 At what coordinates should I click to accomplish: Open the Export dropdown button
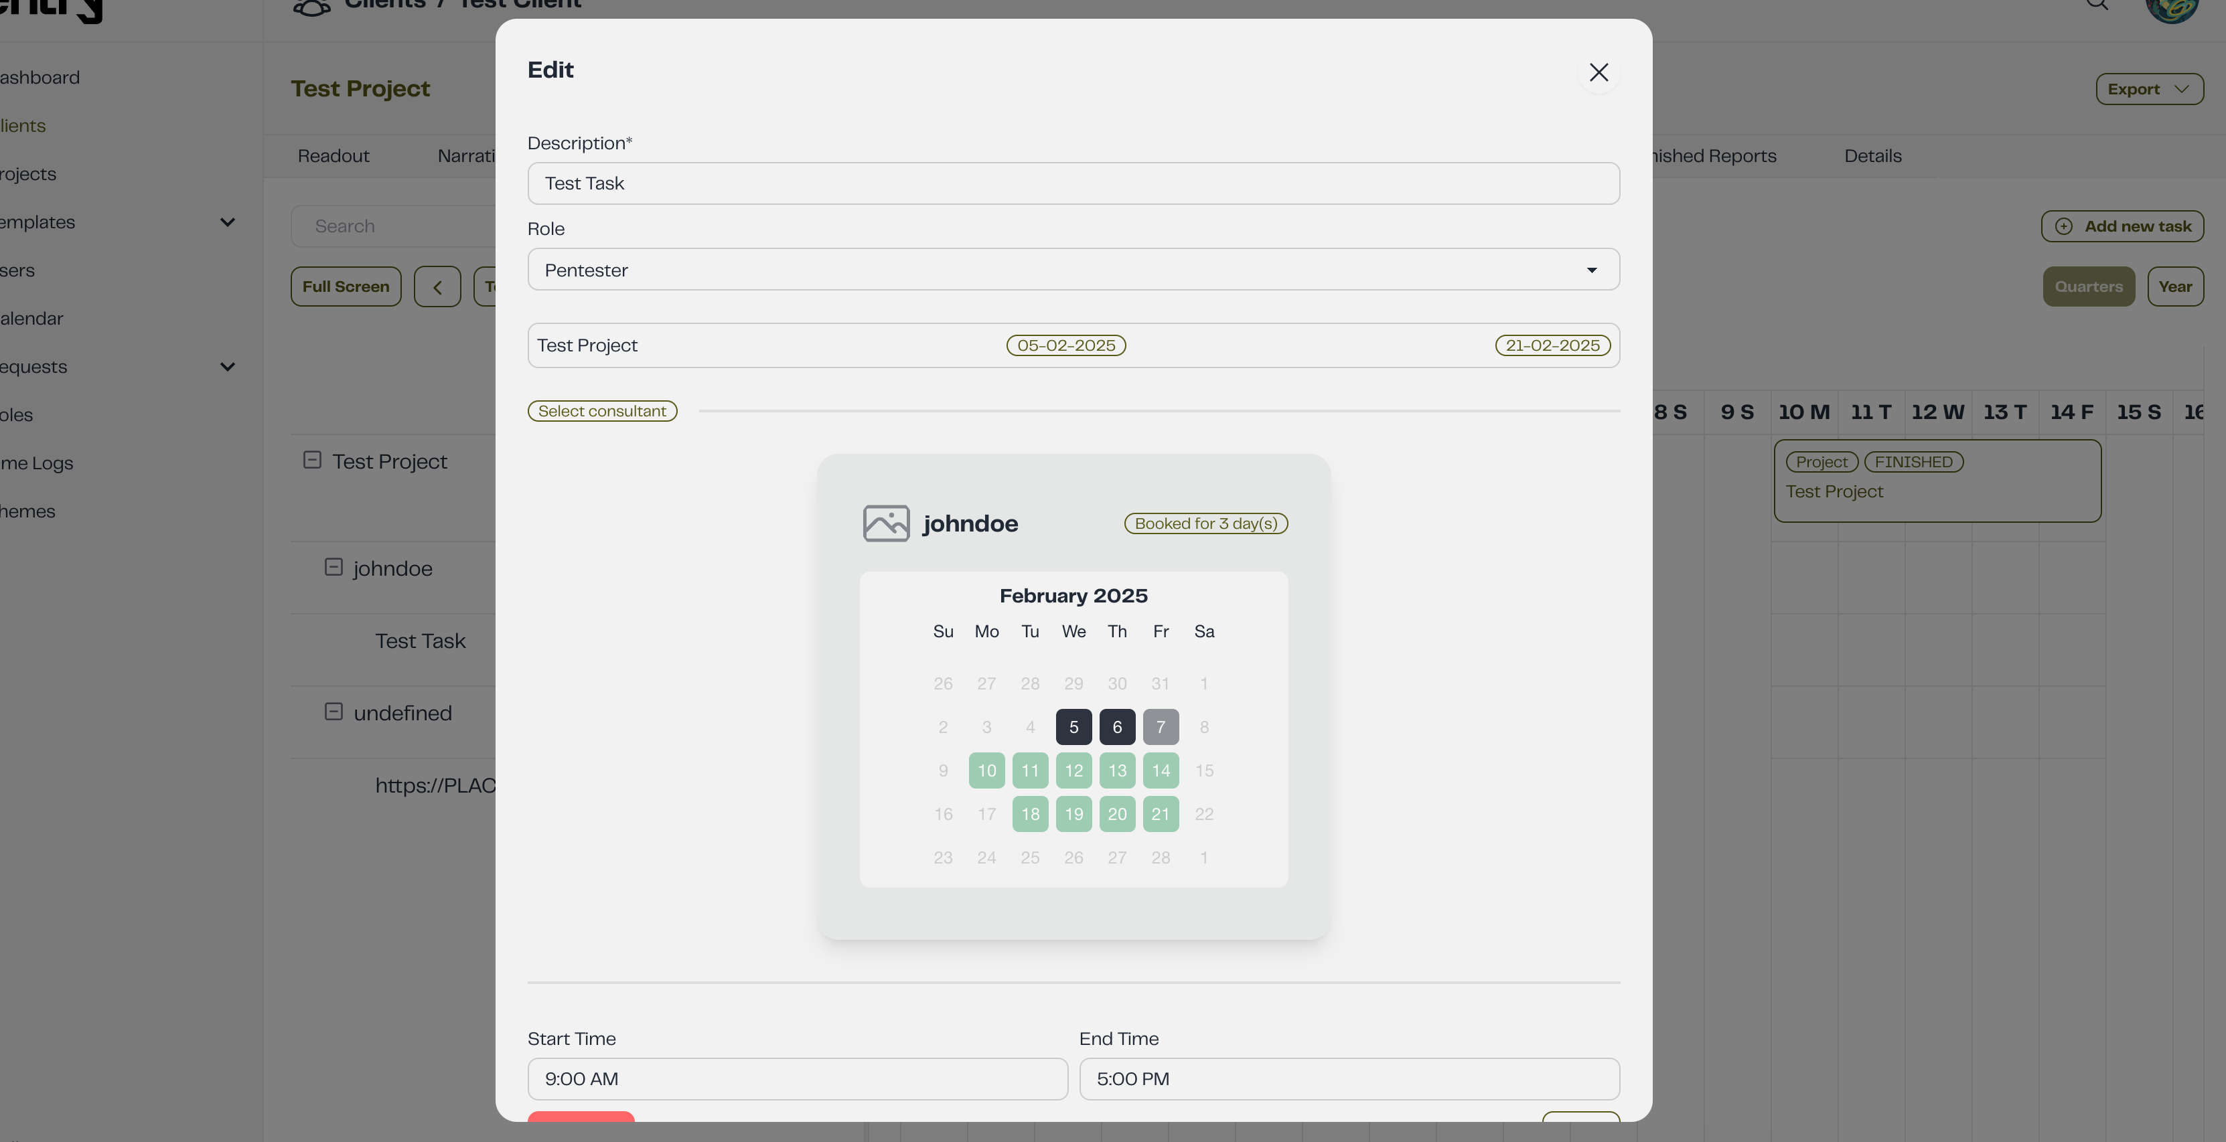click(2148, 89)
